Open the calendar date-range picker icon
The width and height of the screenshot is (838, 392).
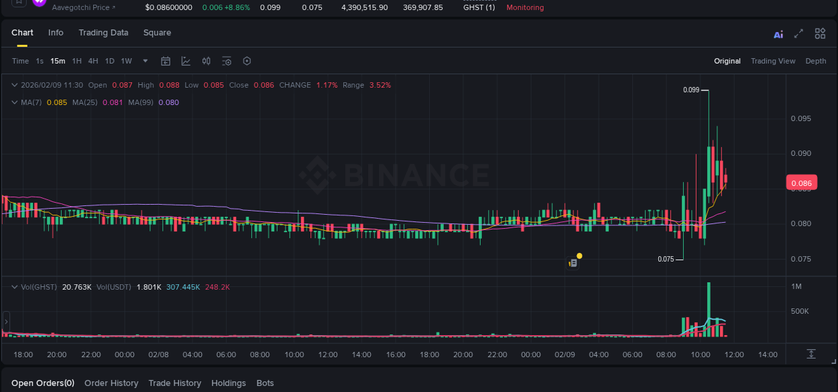(x=166, y=61)
